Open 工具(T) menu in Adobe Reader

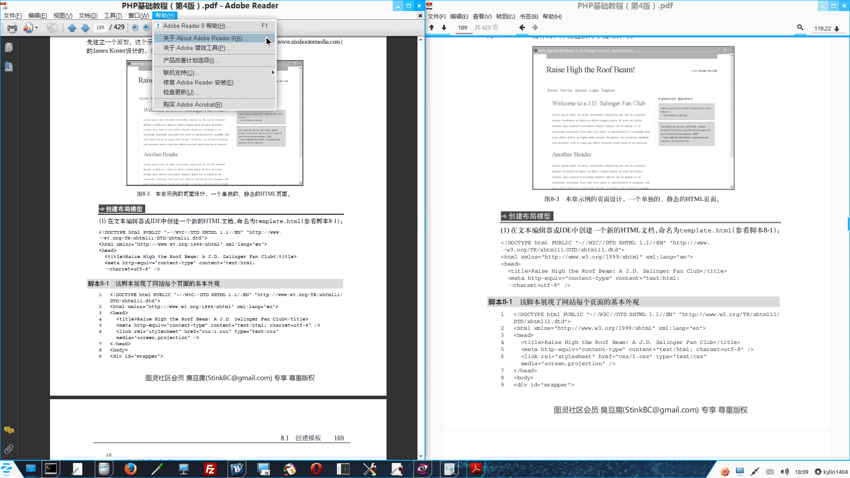click(113, 15)
